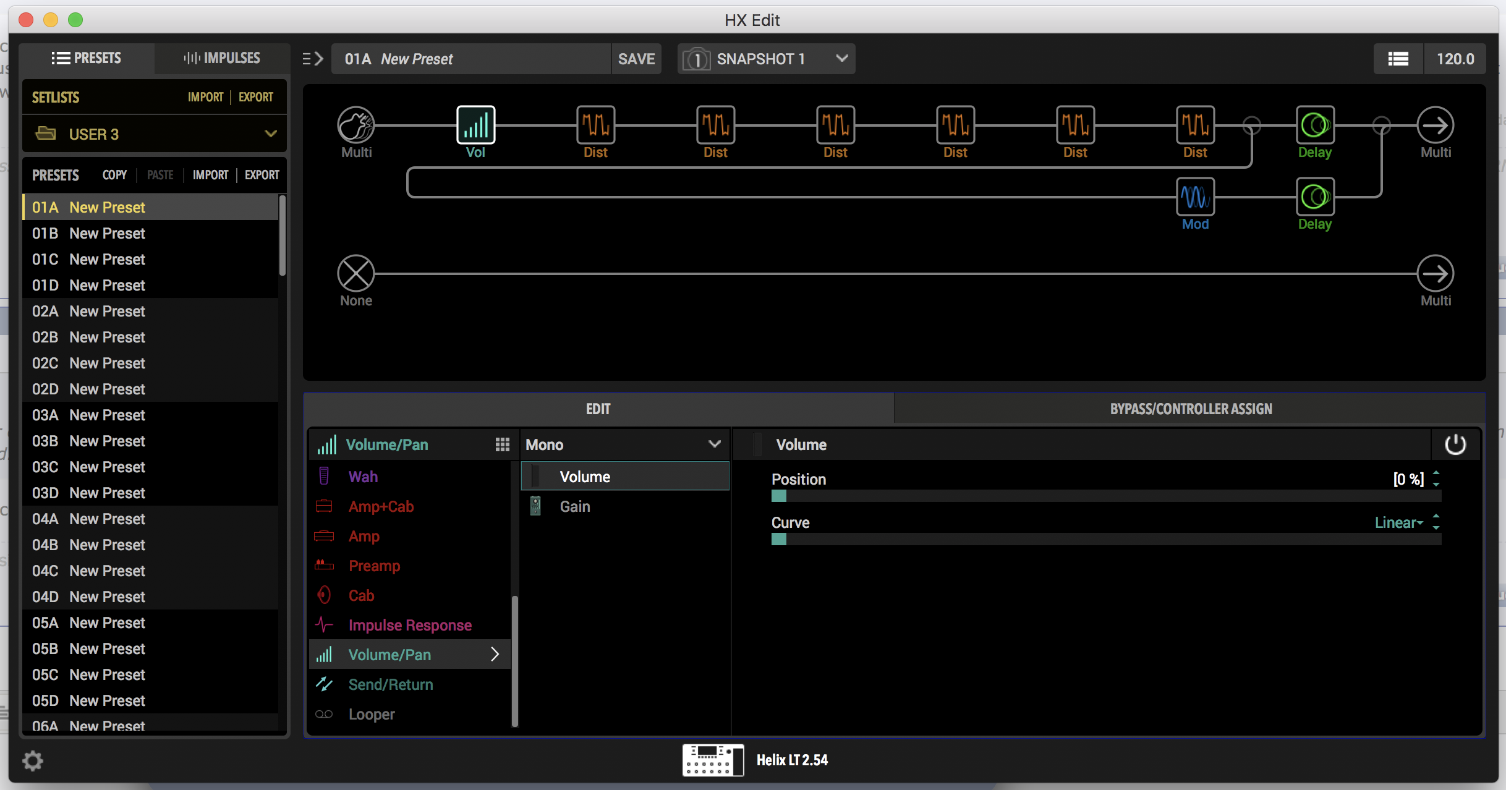Viewport: 1506px width, 790px height.
Task: Choose the Amp+Cab category
Action: (x=409, y=506)
